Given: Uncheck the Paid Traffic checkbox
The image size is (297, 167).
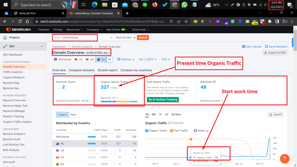Looking at the screenshot, I should click(171, 131).
